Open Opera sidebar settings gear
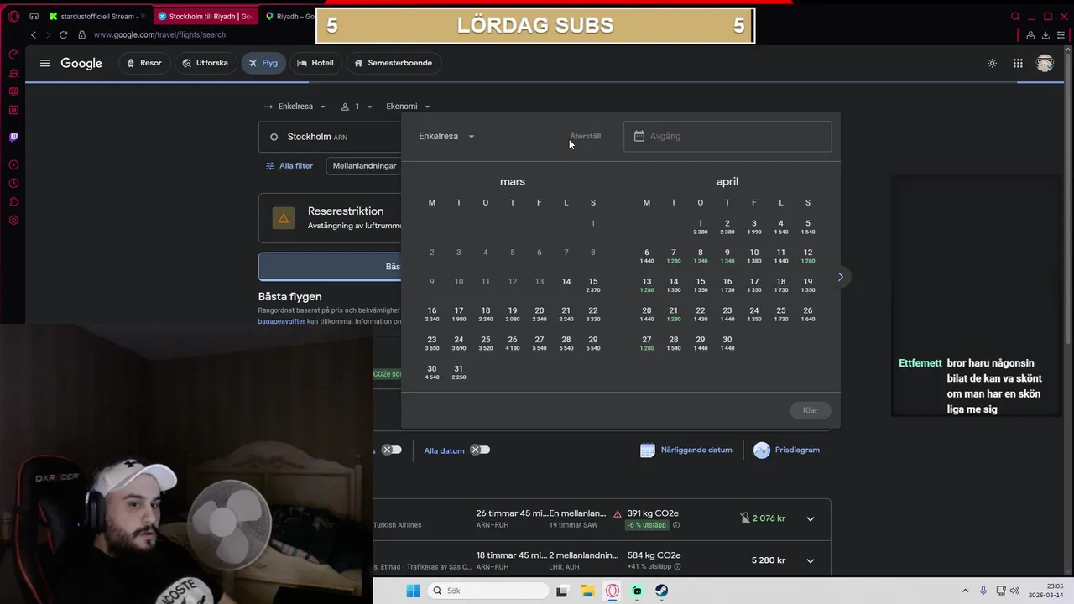Image resolution: width=1074 pixels, height=604 pixels. click(13, 221)
